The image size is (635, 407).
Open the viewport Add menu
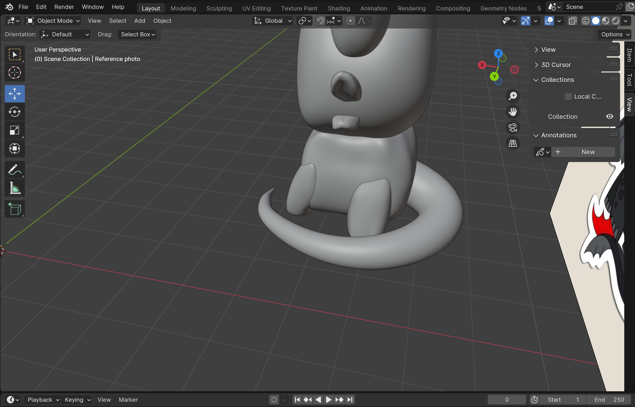[140, 21]
